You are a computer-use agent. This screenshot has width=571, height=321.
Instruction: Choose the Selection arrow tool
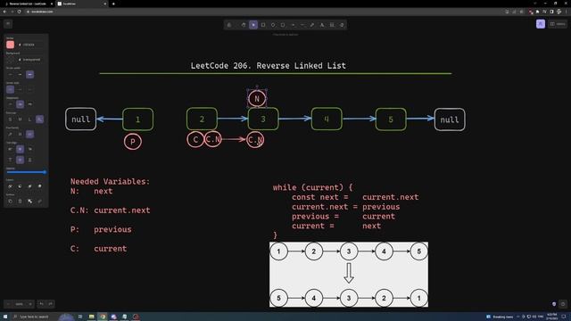(x=253, y=25)
